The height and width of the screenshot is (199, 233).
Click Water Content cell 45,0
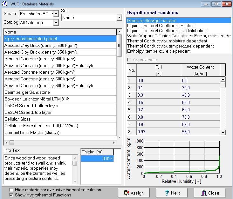pyautogui.click(x=201, y=95)
